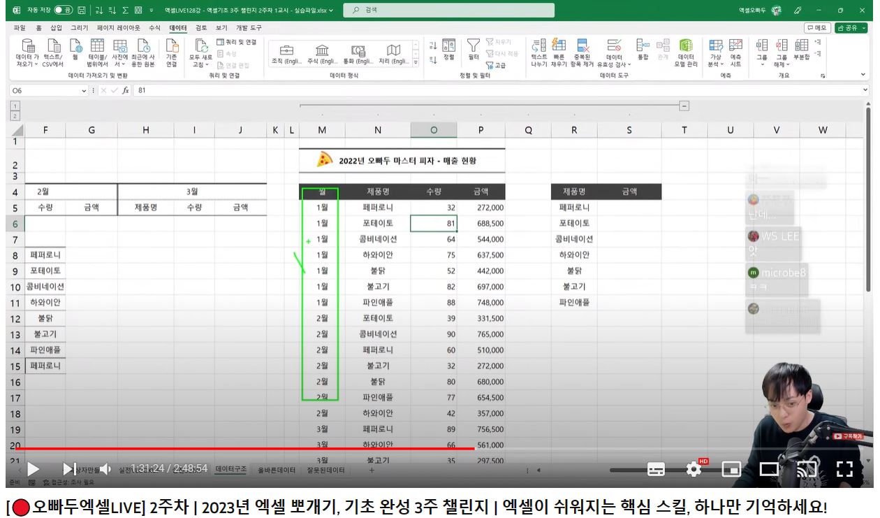
Task: Click the 공유 share button
Action: [851, 28]
